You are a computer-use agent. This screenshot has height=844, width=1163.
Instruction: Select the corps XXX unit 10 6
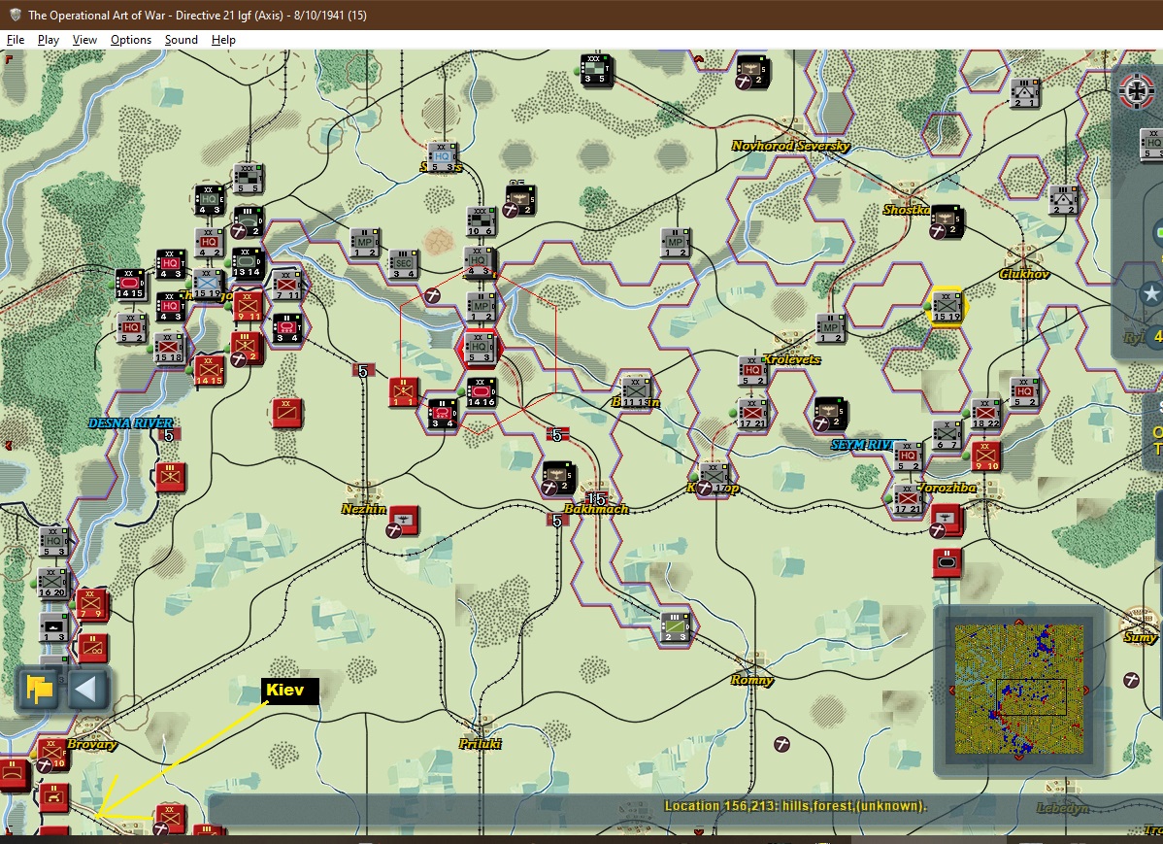(x=481, y=222)
